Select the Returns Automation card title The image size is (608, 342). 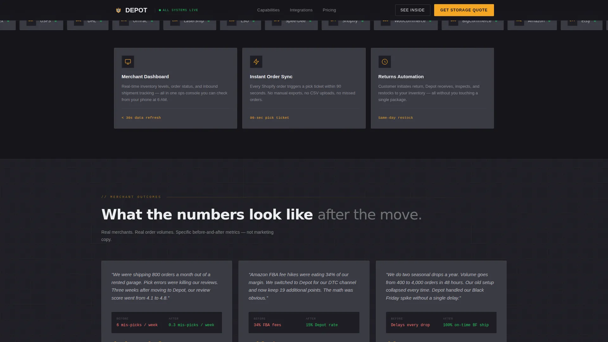(401, 77)
